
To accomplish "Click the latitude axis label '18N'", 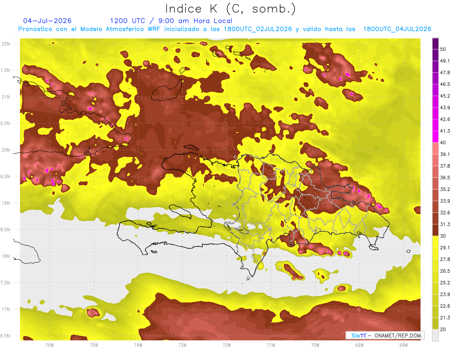I will [x=6, y=256].
